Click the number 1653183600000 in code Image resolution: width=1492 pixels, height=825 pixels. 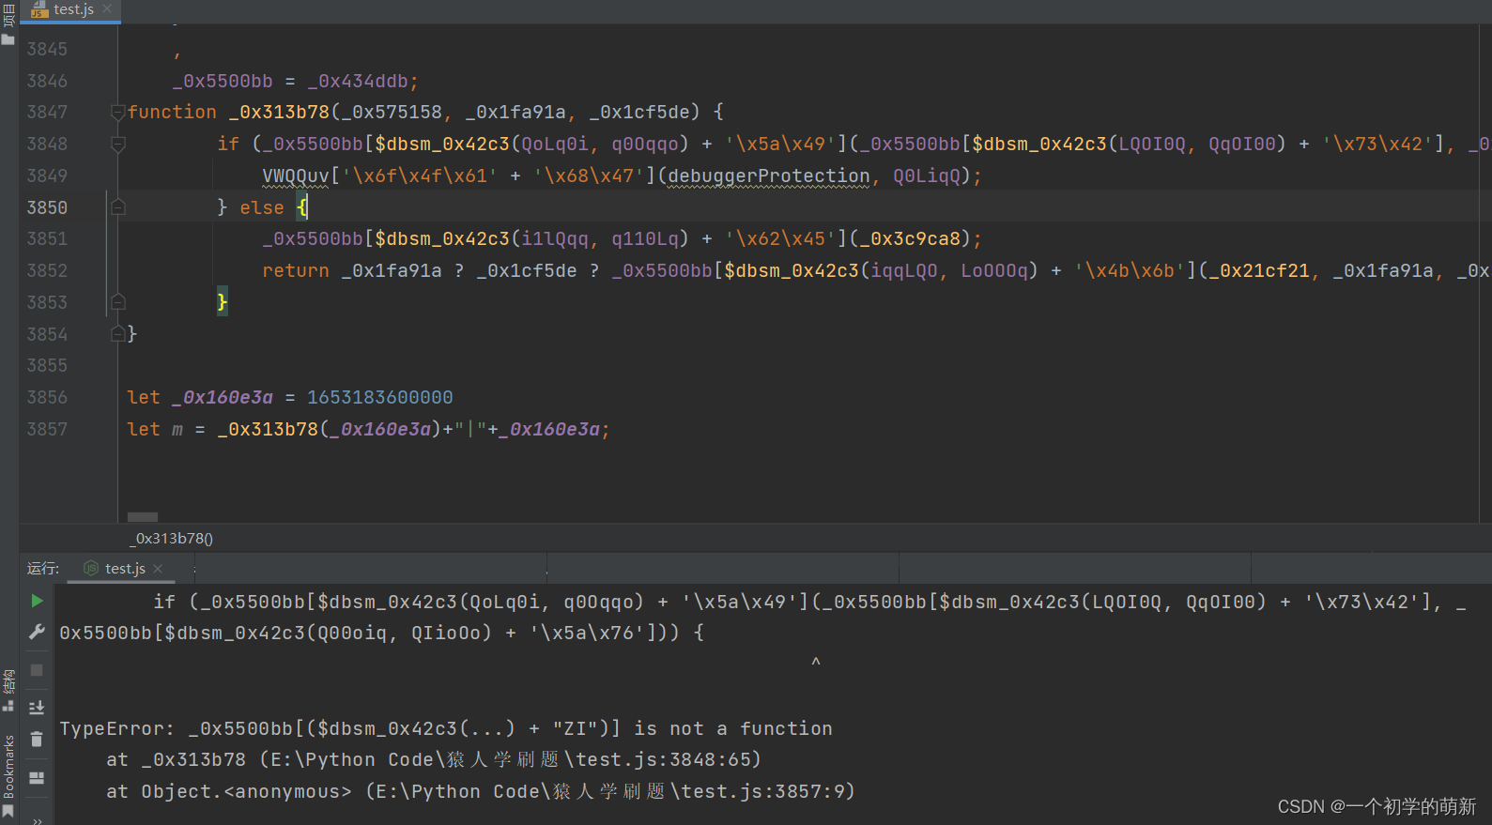pos(380,397)
